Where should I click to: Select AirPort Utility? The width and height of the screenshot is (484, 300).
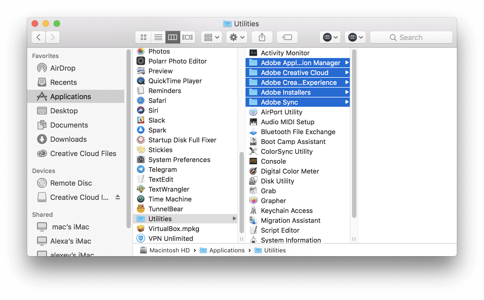pos(298,112)
